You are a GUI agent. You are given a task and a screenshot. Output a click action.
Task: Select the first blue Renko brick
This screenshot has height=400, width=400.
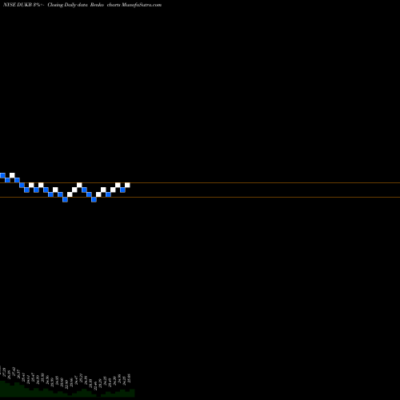pyautogui.click(x=2, y=175)
